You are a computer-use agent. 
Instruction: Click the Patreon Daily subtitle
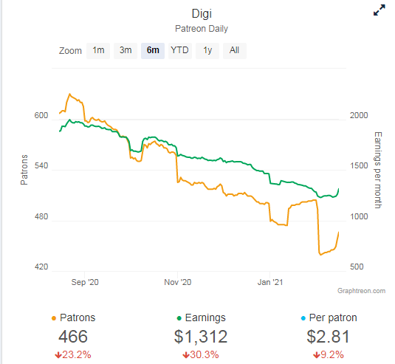pyautogui.click(x=202, y=29)
